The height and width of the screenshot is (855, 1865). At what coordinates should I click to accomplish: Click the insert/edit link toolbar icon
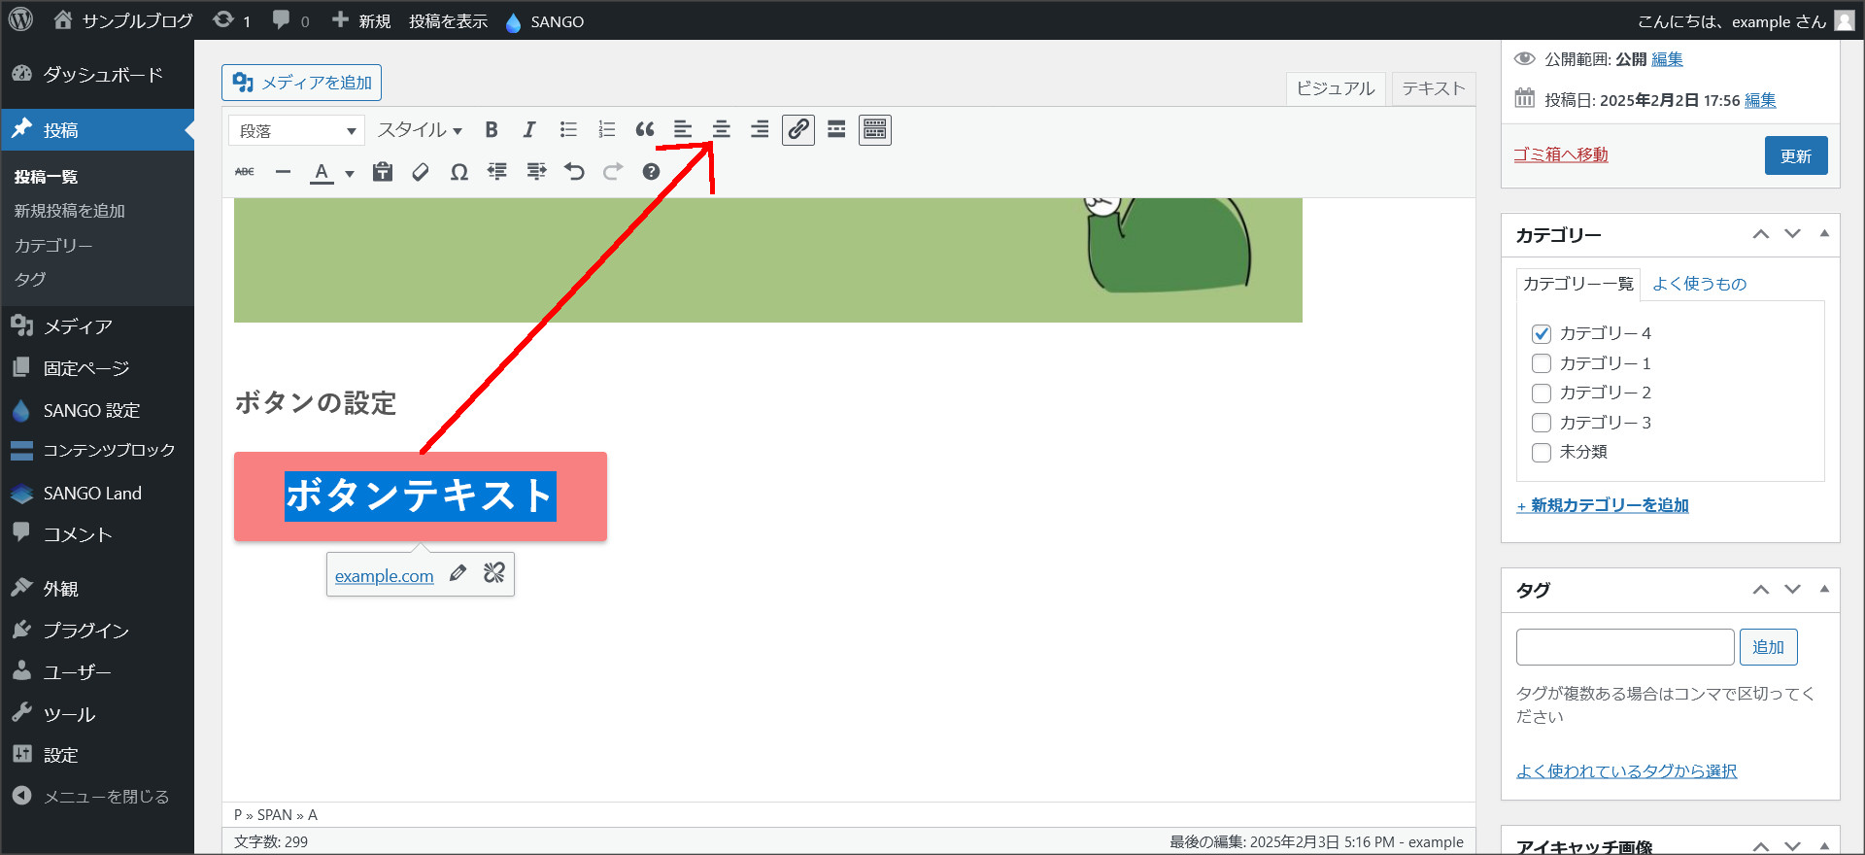coord(798,130)
